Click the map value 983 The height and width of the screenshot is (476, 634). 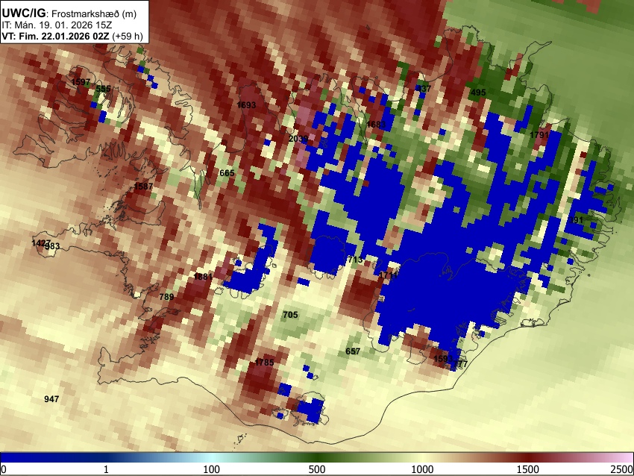point(52,246)
